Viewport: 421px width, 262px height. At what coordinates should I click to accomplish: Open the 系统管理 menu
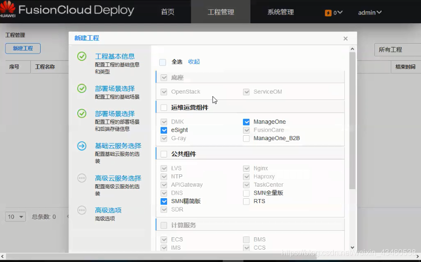click(x=281, y=12)
